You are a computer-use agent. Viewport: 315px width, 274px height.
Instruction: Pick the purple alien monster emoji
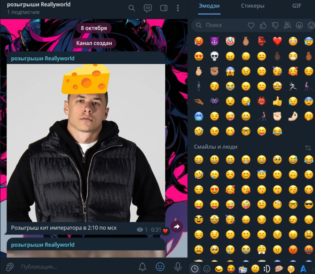tap(214, 101)
